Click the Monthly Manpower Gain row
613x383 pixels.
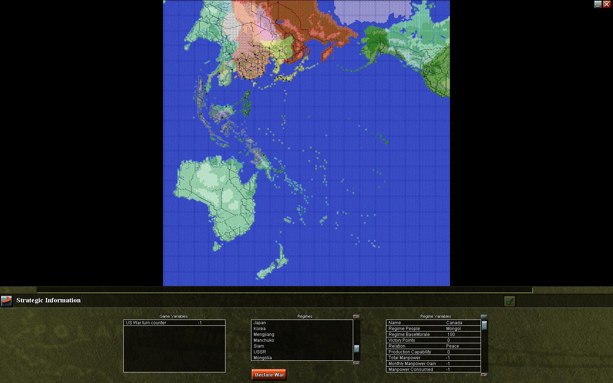click(x=433, y=364)
